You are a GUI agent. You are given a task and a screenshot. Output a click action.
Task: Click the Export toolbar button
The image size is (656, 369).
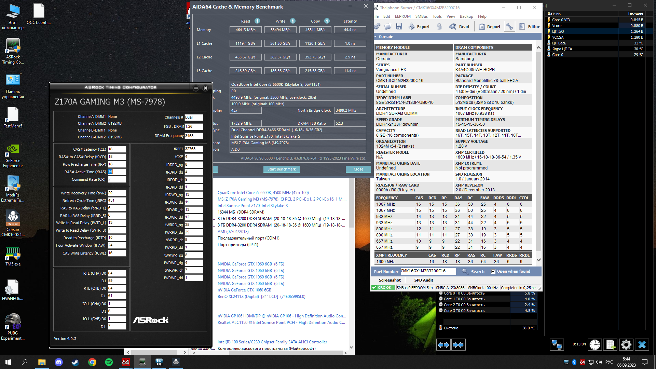(x=419, y=27)
